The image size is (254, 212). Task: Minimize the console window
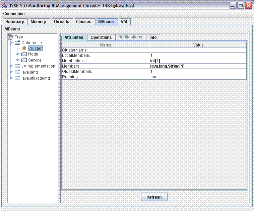coord(233,6)
